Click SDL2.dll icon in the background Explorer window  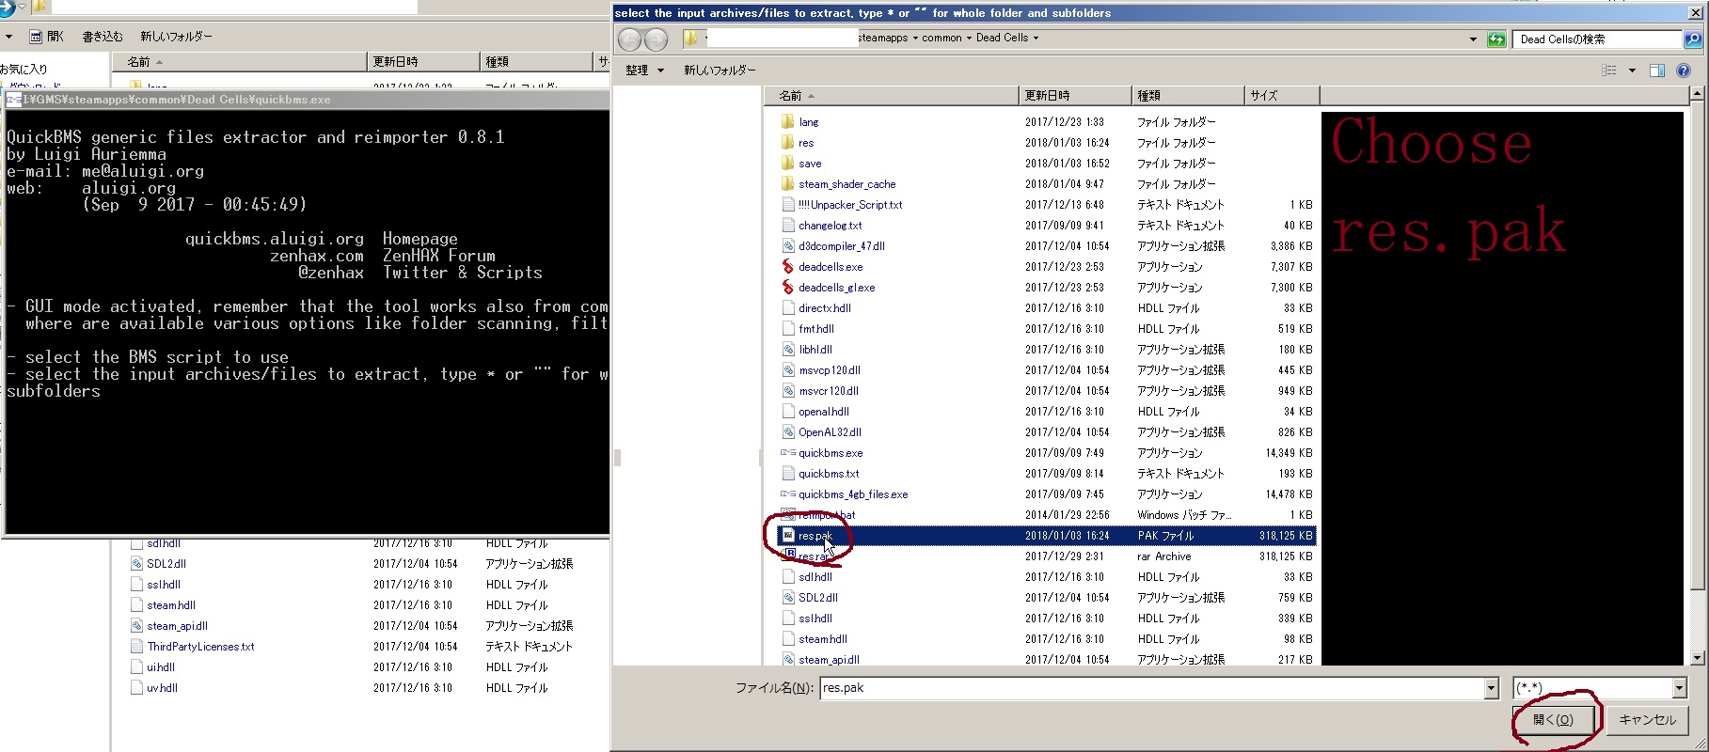136,563
